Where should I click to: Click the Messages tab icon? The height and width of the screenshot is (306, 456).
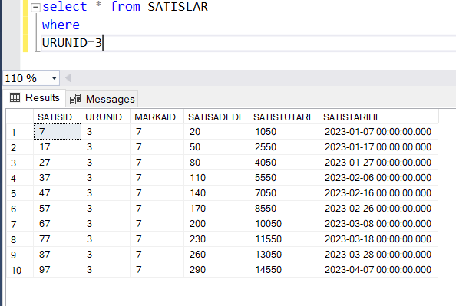pos(75,99)
